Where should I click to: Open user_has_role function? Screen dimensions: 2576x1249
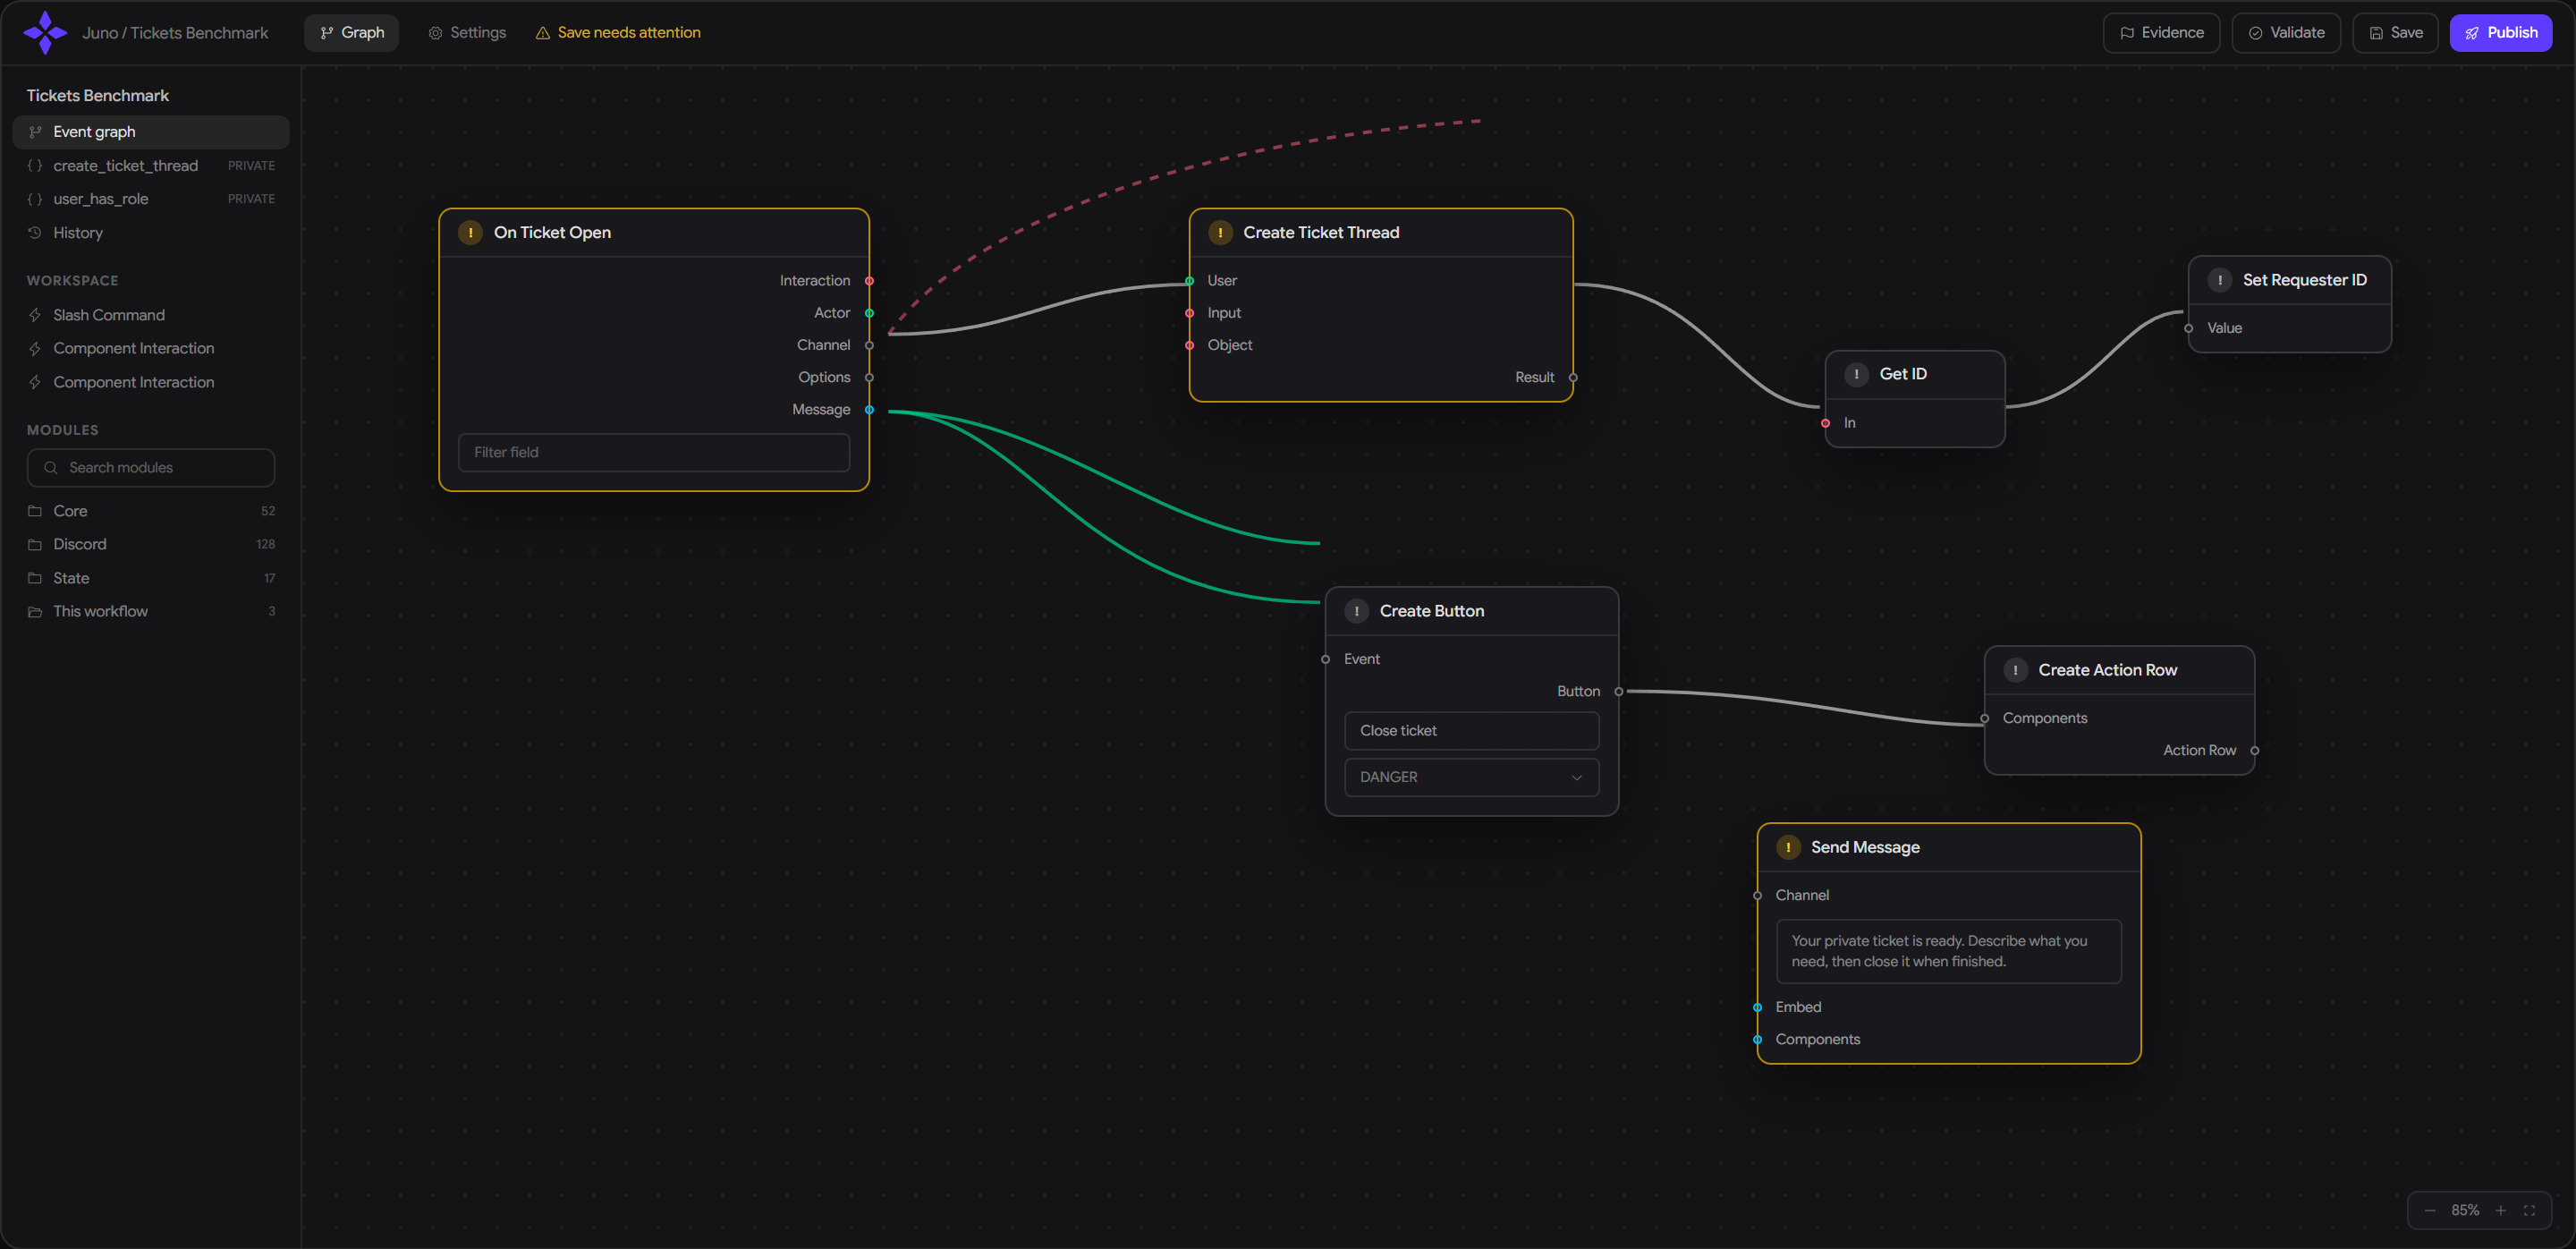click(151, 198)
